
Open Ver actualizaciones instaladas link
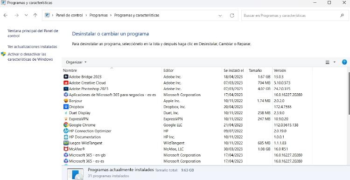[x=32, y=47]
